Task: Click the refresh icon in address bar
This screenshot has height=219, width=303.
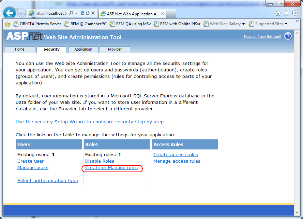Action: (x=88, y=13)
